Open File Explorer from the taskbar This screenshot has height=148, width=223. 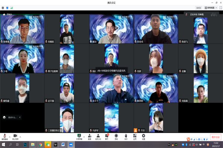point(33,145)
